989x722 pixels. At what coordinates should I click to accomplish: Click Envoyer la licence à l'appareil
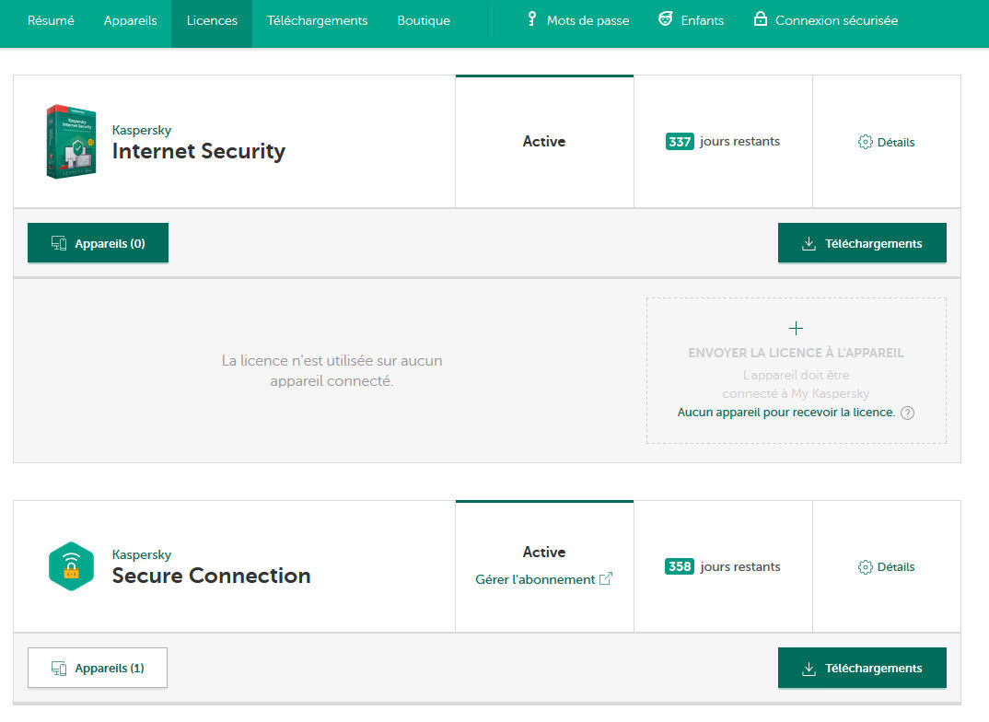click(796, 353)
